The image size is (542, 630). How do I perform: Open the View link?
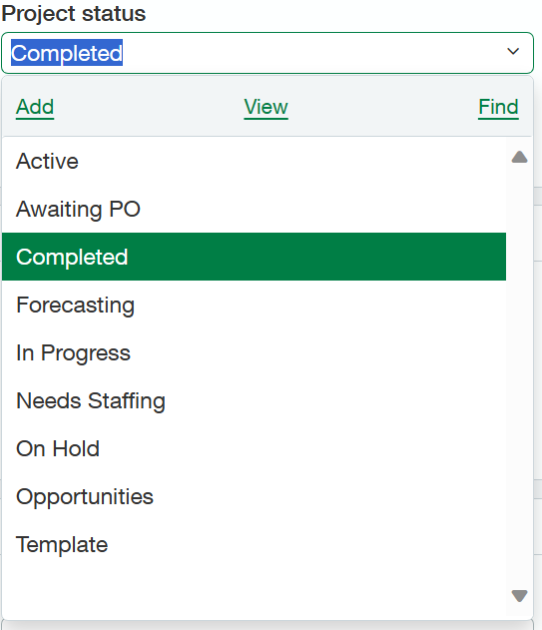coord(266,107)
